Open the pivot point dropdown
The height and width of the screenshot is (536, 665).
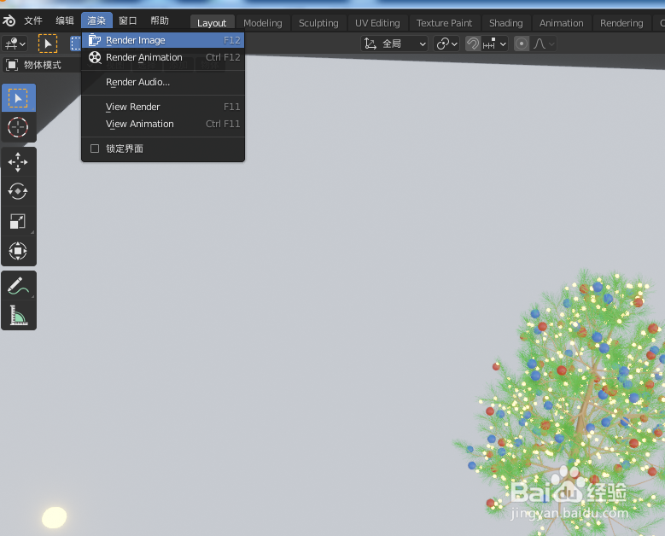pyautogui.click(x=446, y=44)
